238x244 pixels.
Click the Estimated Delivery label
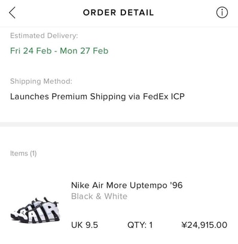44,36
